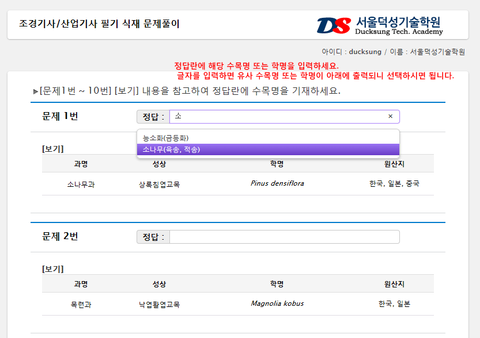Screen dimensions: 480x338
Task: Click the 정답 label of 문제 1번
Action: [x=153, y=117]
